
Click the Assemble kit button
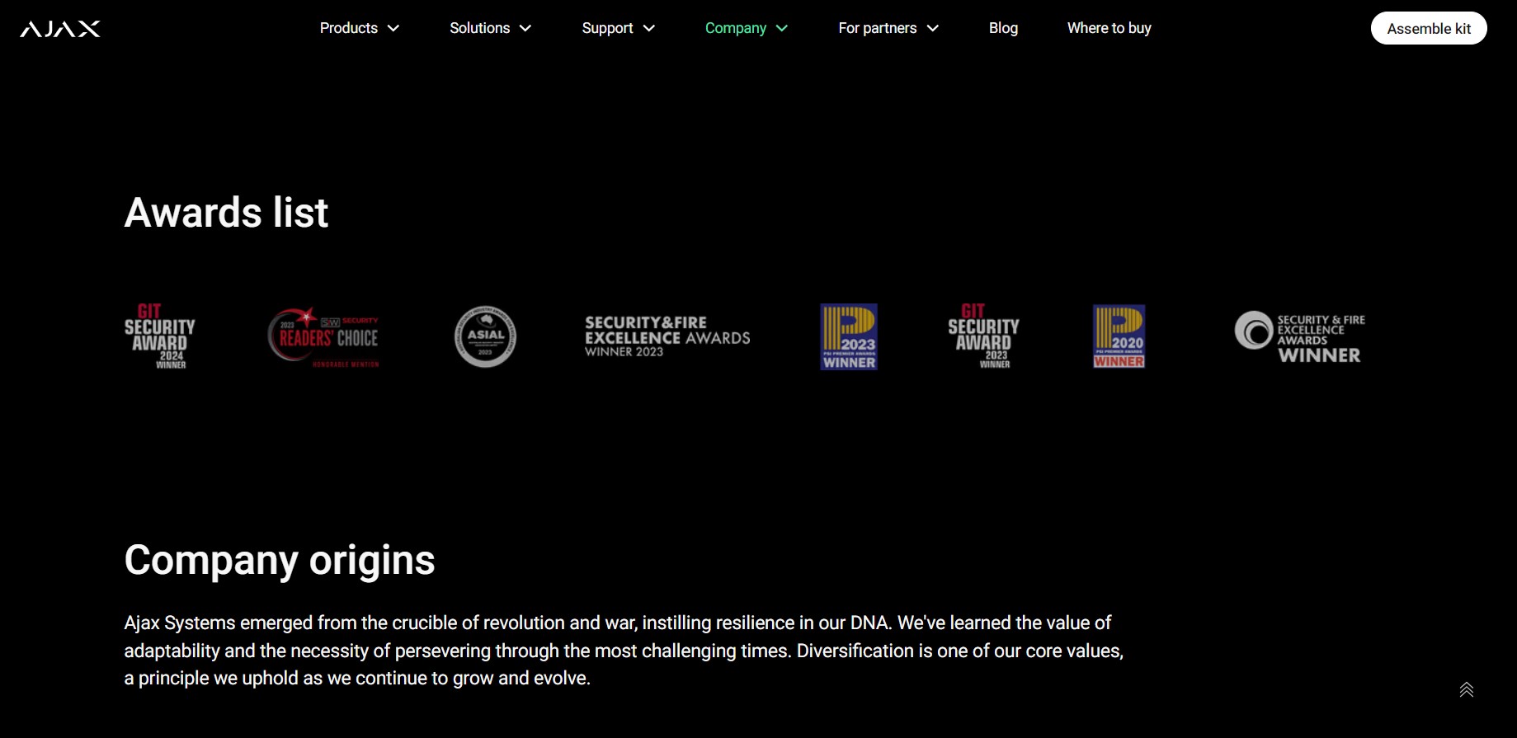1429,28
